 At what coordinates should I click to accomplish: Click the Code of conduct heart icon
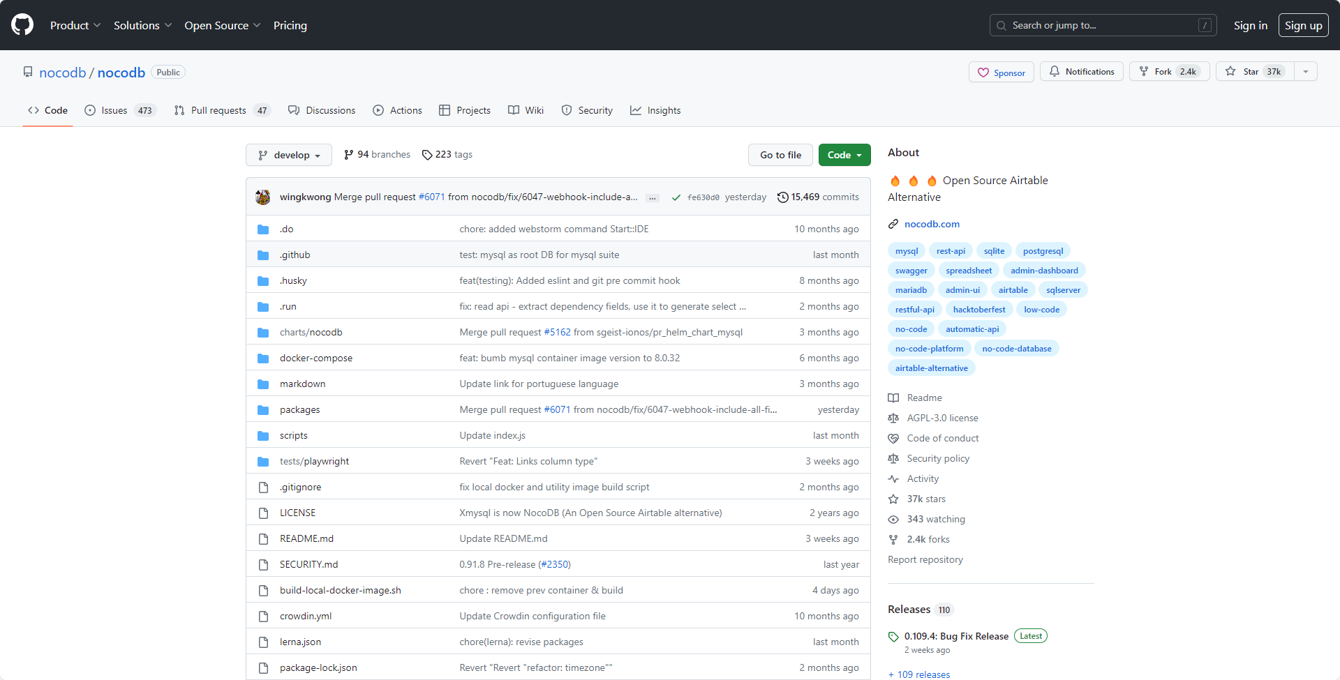pyautogui.click(x=893, y=439)
